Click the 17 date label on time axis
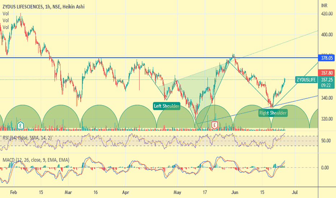The width and height of the screenshot is (336, 198). click(205, 193)
